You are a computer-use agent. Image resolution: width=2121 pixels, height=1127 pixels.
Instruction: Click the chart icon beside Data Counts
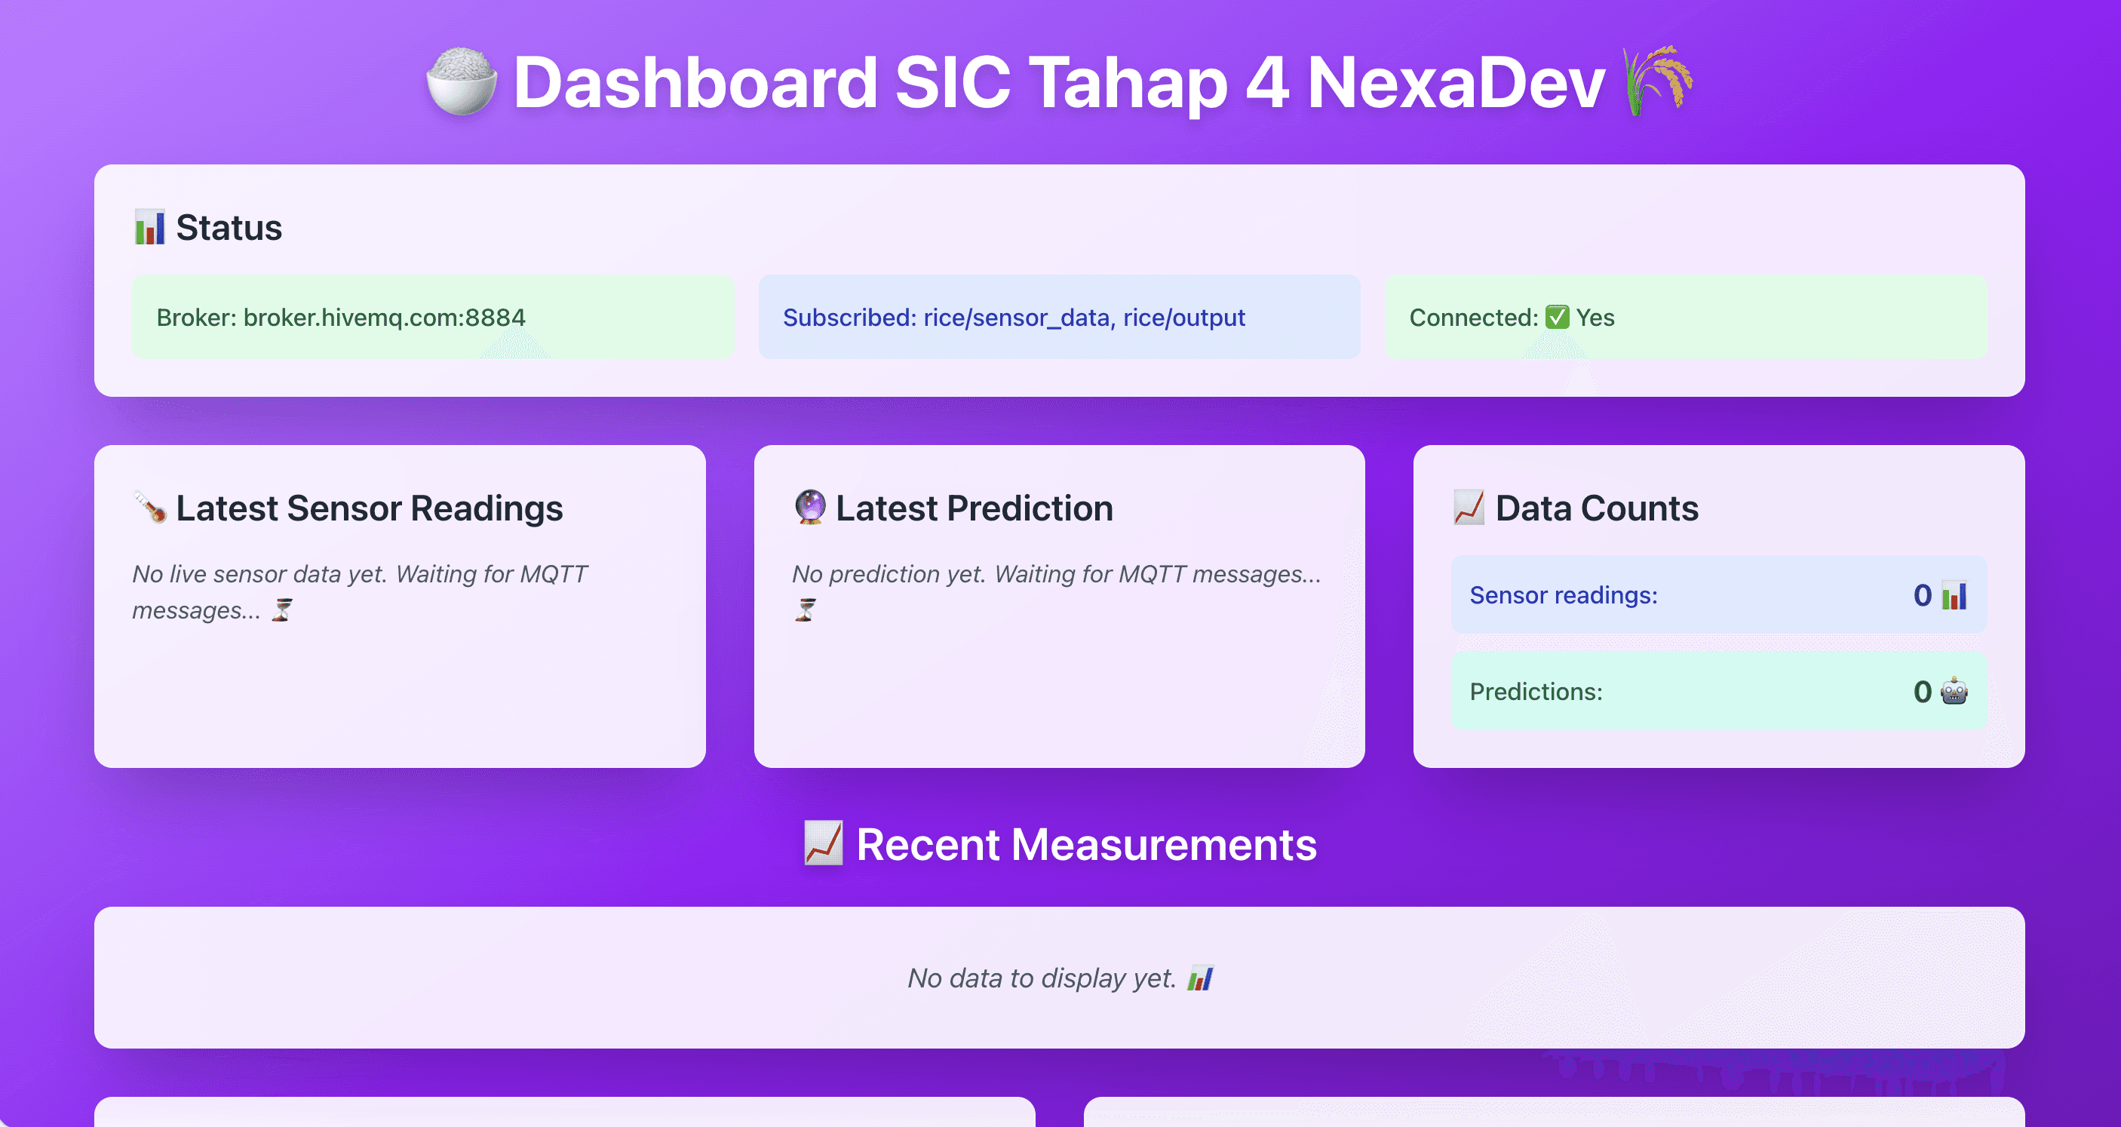pos(1469,507)
